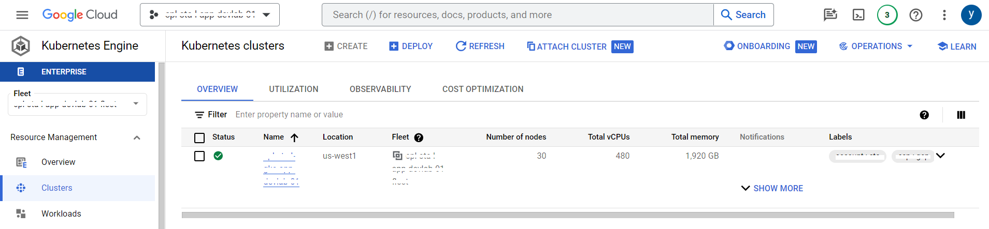Click the Total vCPUs column header
The width and height of the screenshot is (989, 229).
pyautogui.click(x=609, y=137)
